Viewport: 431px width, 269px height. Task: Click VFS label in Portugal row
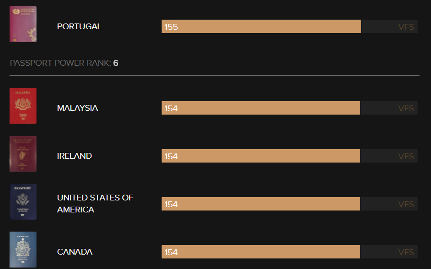pyautogui.click(x=406, y=27)
